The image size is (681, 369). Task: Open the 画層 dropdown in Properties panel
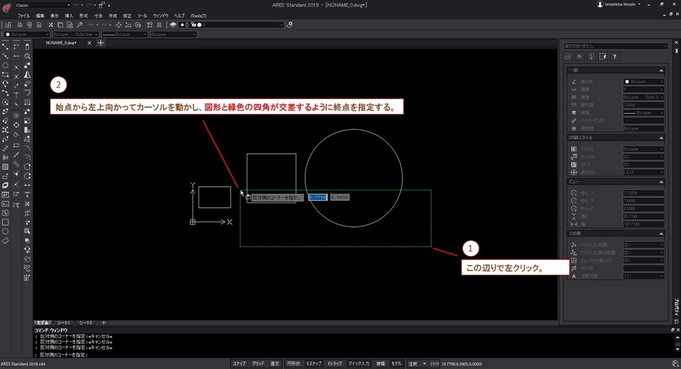(644, 89)
